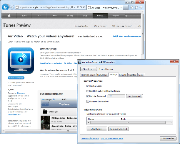The width and height of the screenshot is (180, 144).
Task: Click browser vertical scrollbar up arrow
Action: pos(142,12)
